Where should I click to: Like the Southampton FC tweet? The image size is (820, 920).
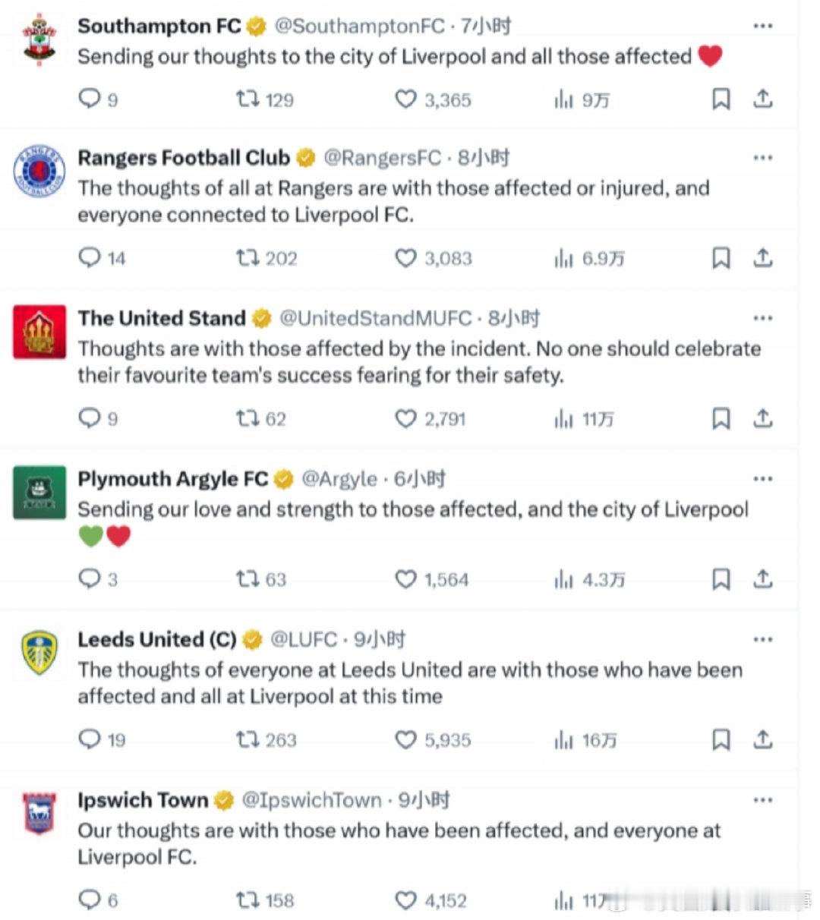click(x=406, y=99)
